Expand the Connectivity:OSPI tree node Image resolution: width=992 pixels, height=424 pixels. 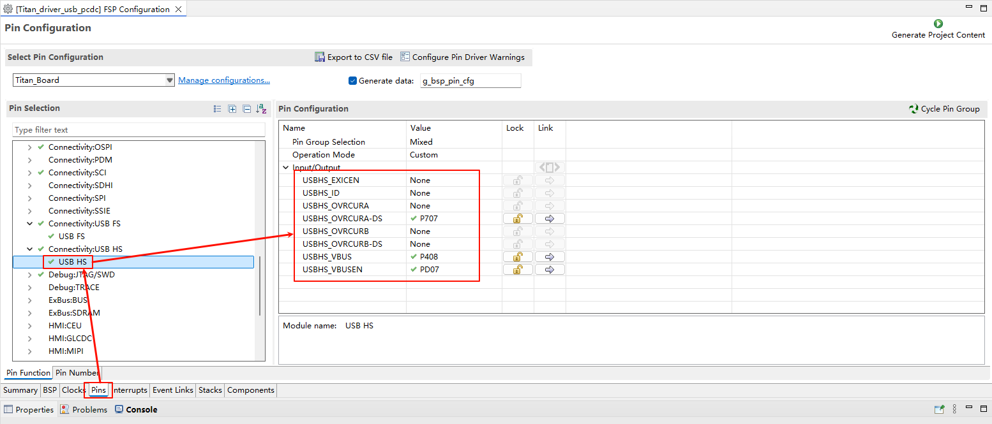coord(29,147)
